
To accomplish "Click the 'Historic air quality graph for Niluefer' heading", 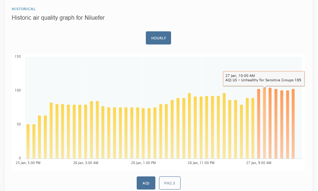I will tap(58, 17).
